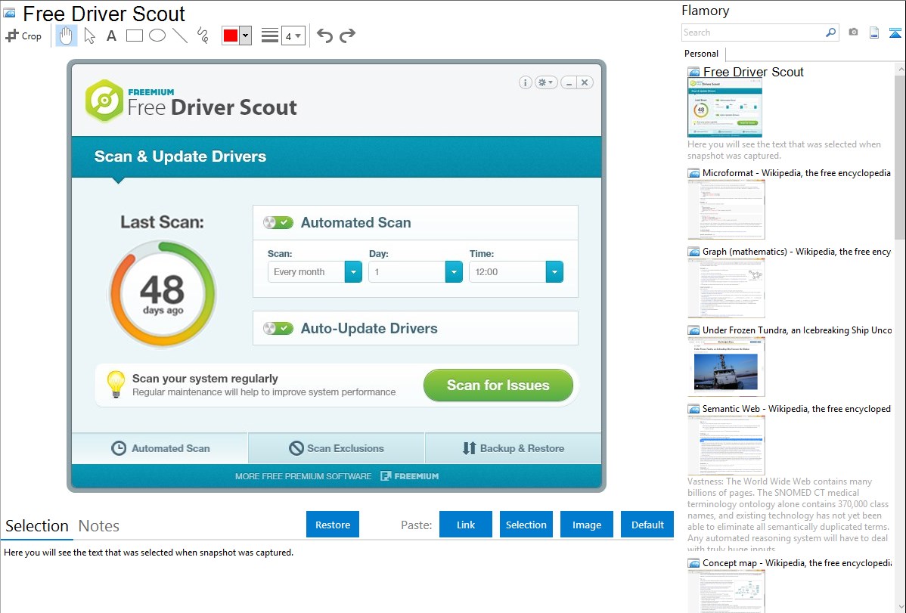Click the Paste Selection button
906x613 pixels.
tap(526, 525)
